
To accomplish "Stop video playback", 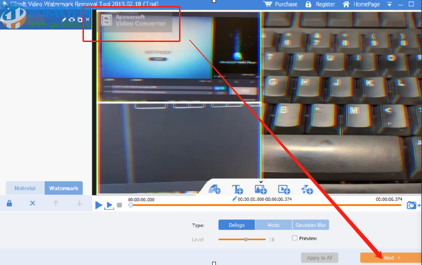I will (119, 205).
